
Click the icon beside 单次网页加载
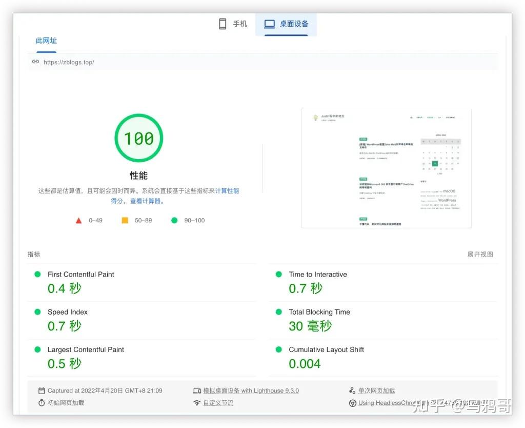tap(352, 391)
